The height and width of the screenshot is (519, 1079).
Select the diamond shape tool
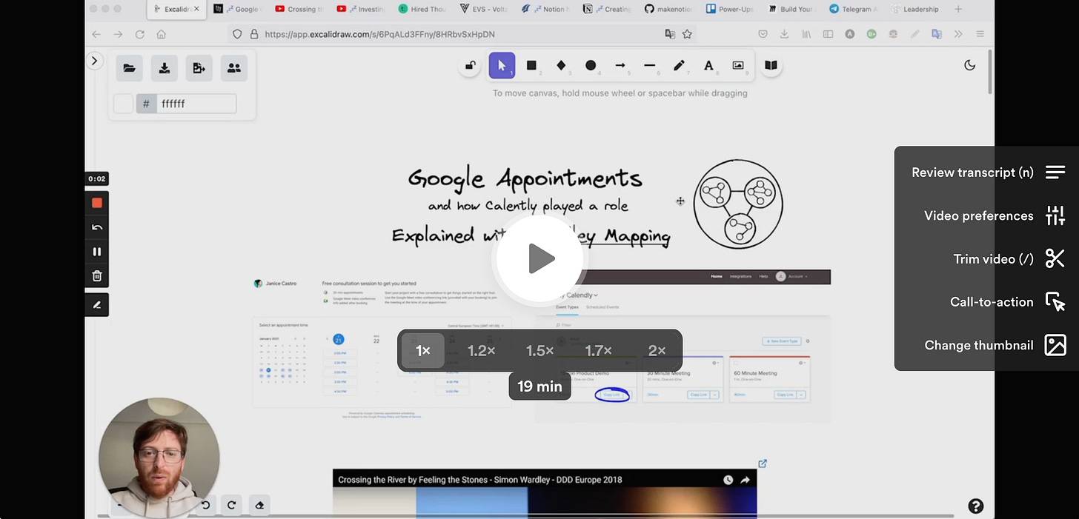561,66
